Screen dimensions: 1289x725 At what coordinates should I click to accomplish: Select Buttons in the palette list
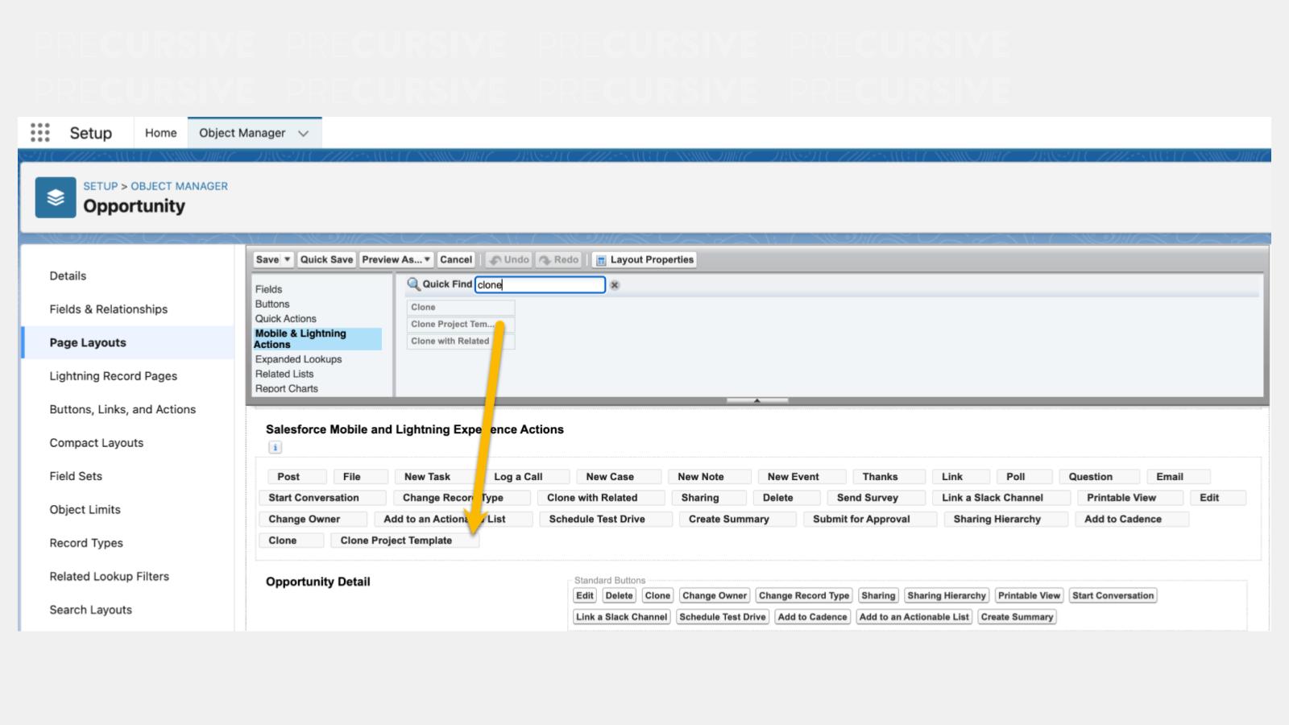(272, 304)
